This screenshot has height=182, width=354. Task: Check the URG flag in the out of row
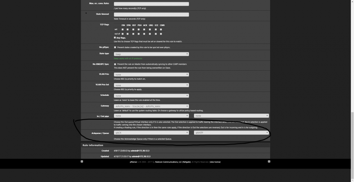[x=150, y=34]
